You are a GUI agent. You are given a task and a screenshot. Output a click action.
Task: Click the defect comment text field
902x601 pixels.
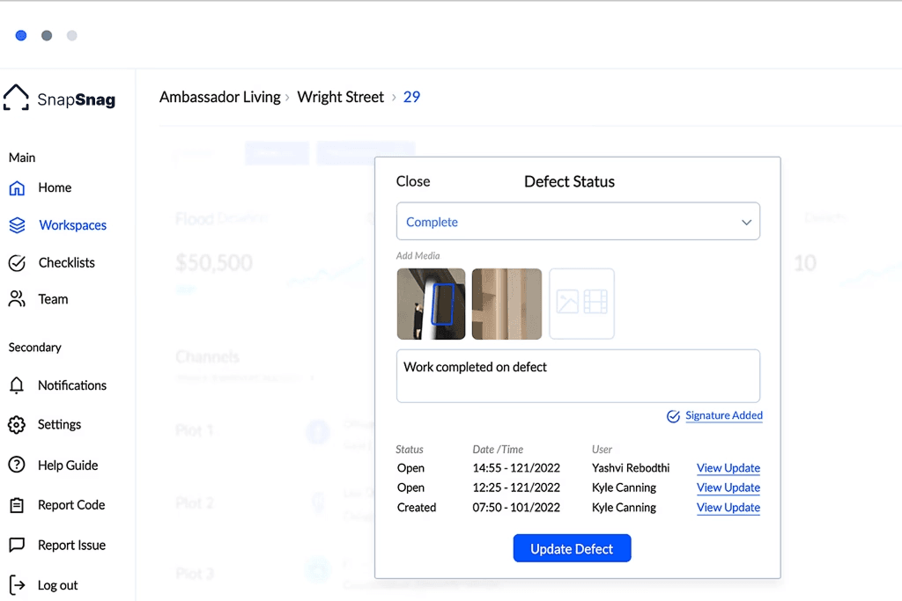click(578, 376)
